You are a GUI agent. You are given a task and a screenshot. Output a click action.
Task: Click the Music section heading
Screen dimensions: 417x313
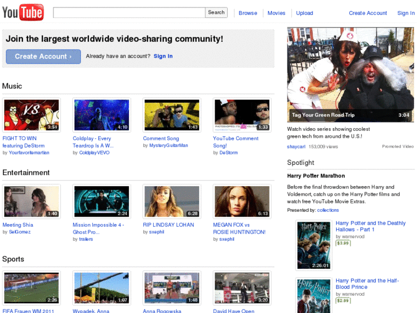click(12, 86)
